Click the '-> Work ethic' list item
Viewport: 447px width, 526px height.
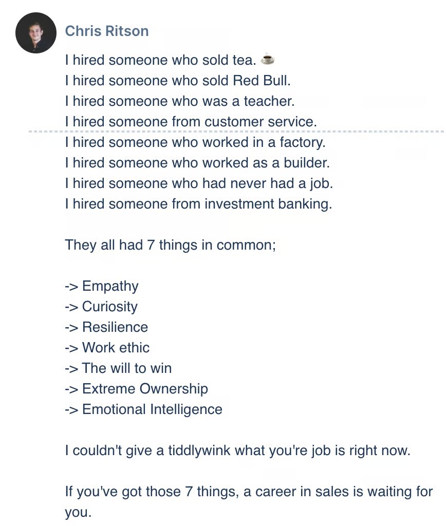[x=107, y=348]
